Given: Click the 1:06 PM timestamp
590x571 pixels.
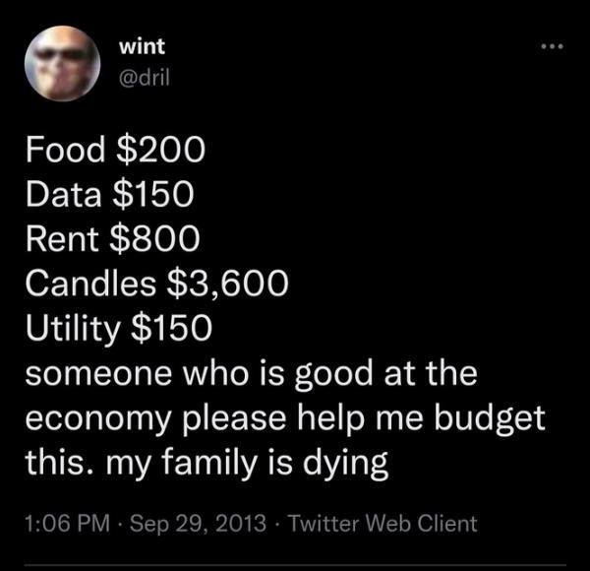Looking at the screenshot, I should point(63,520).
